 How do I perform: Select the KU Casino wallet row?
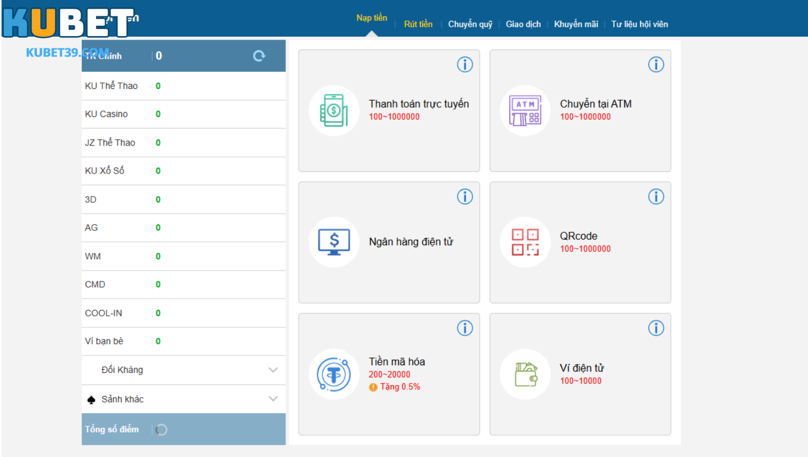pos(183,114)
